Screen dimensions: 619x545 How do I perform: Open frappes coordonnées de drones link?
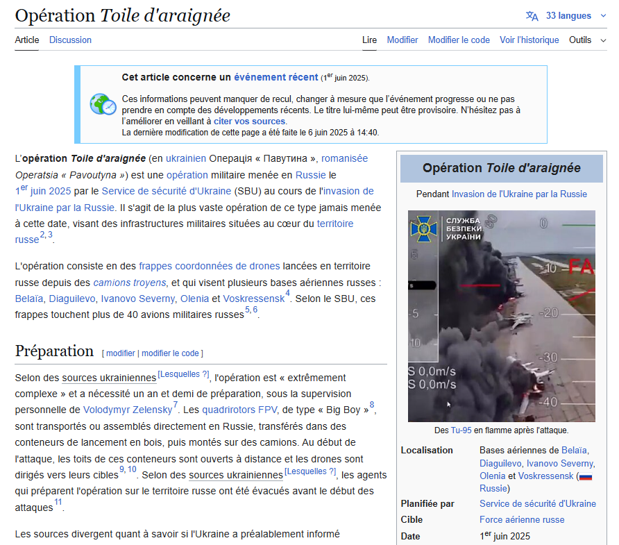pos(210,266)
